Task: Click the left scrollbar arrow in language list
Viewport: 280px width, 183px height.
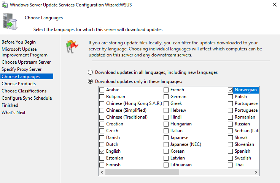Action: point(102,172)
